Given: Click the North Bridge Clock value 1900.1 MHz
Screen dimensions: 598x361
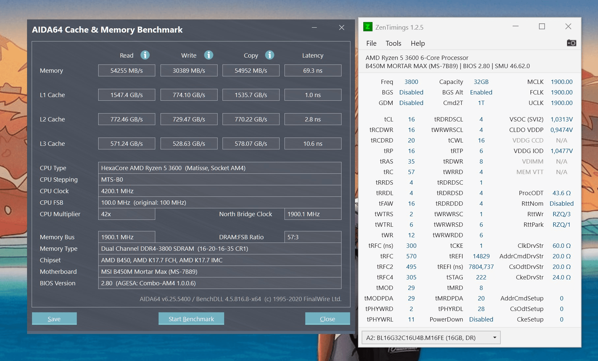Looking at the screenshot, I should (313, 214).
